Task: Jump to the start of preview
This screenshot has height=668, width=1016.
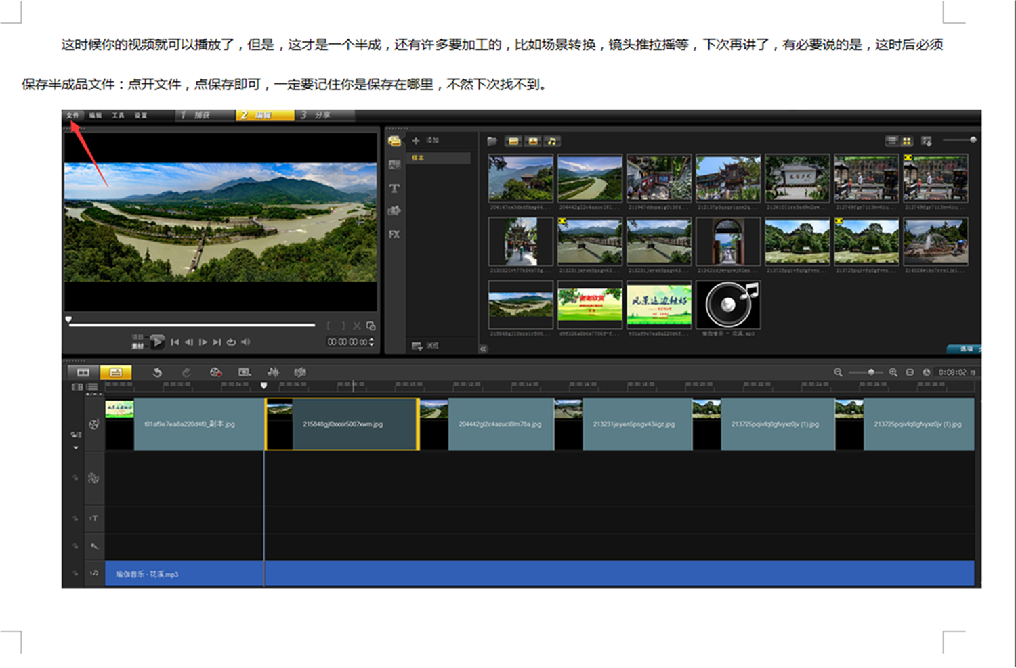Action: coord(175,342)
